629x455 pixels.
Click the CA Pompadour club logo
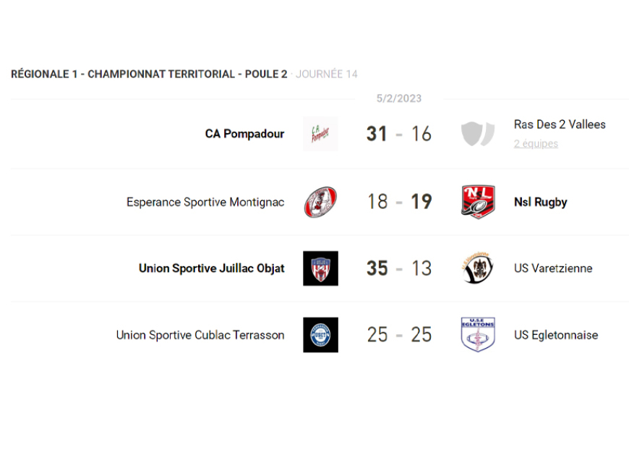pos(320,134)
